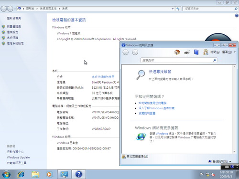Open Windows Media Player from taskbar
The height and width of the screenshot is (179, 239).
[49, 174]
